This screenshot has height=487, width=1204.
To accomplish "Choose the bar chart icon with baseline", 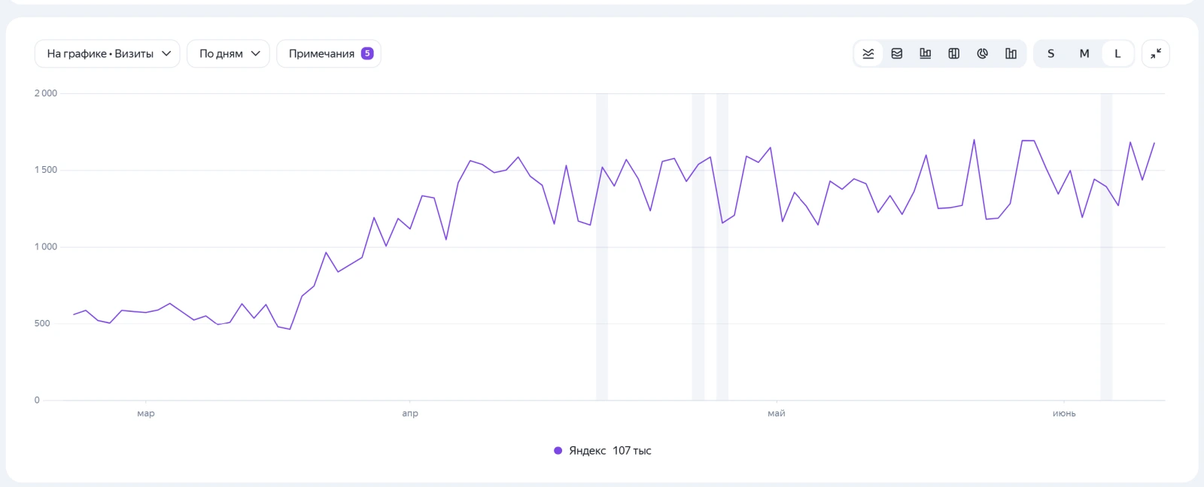I will (926, 53).
